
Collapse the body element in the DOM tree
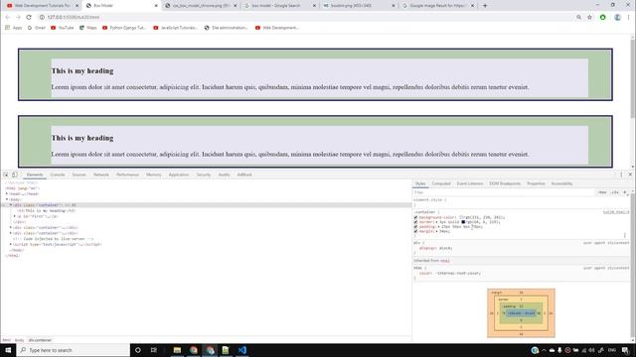pos(7,199)
